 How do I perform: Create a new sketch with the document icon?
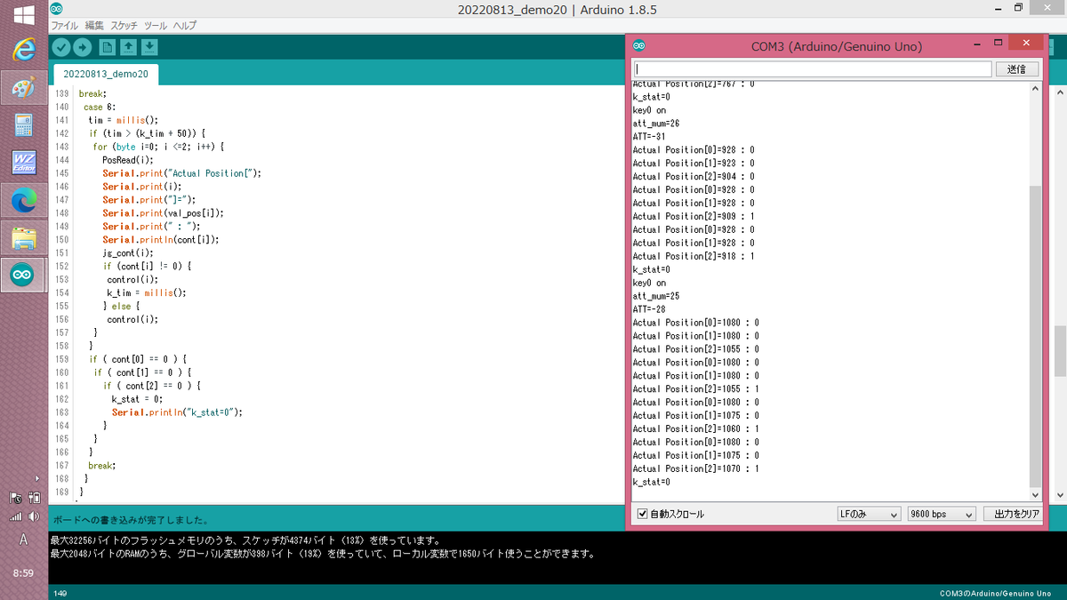point(107,47)
